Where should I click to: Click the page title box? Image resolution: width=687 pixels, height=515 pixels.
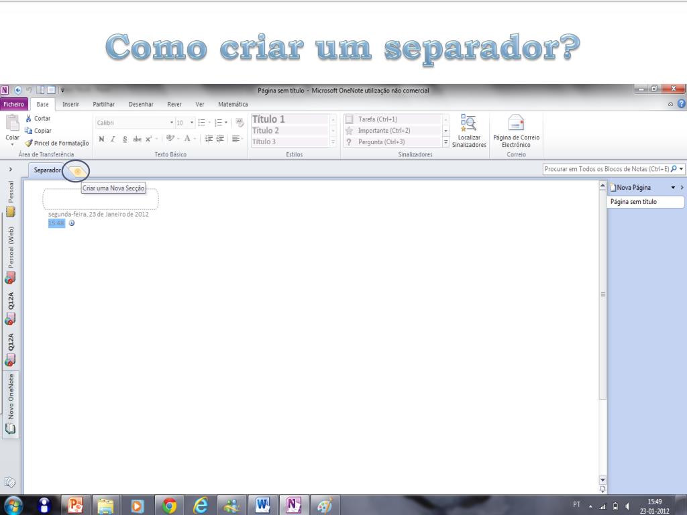(x=101, y=199)
